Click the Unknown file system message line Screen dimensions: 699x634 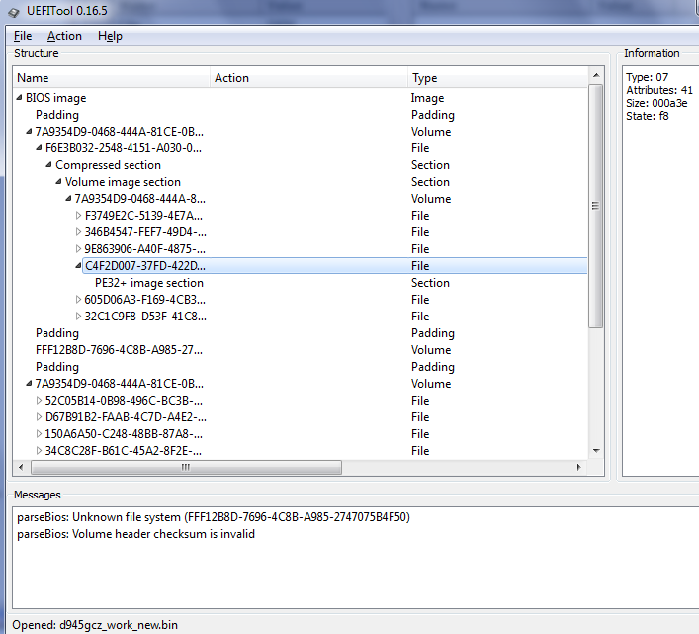pyautogui.click(x=214, y=517)
